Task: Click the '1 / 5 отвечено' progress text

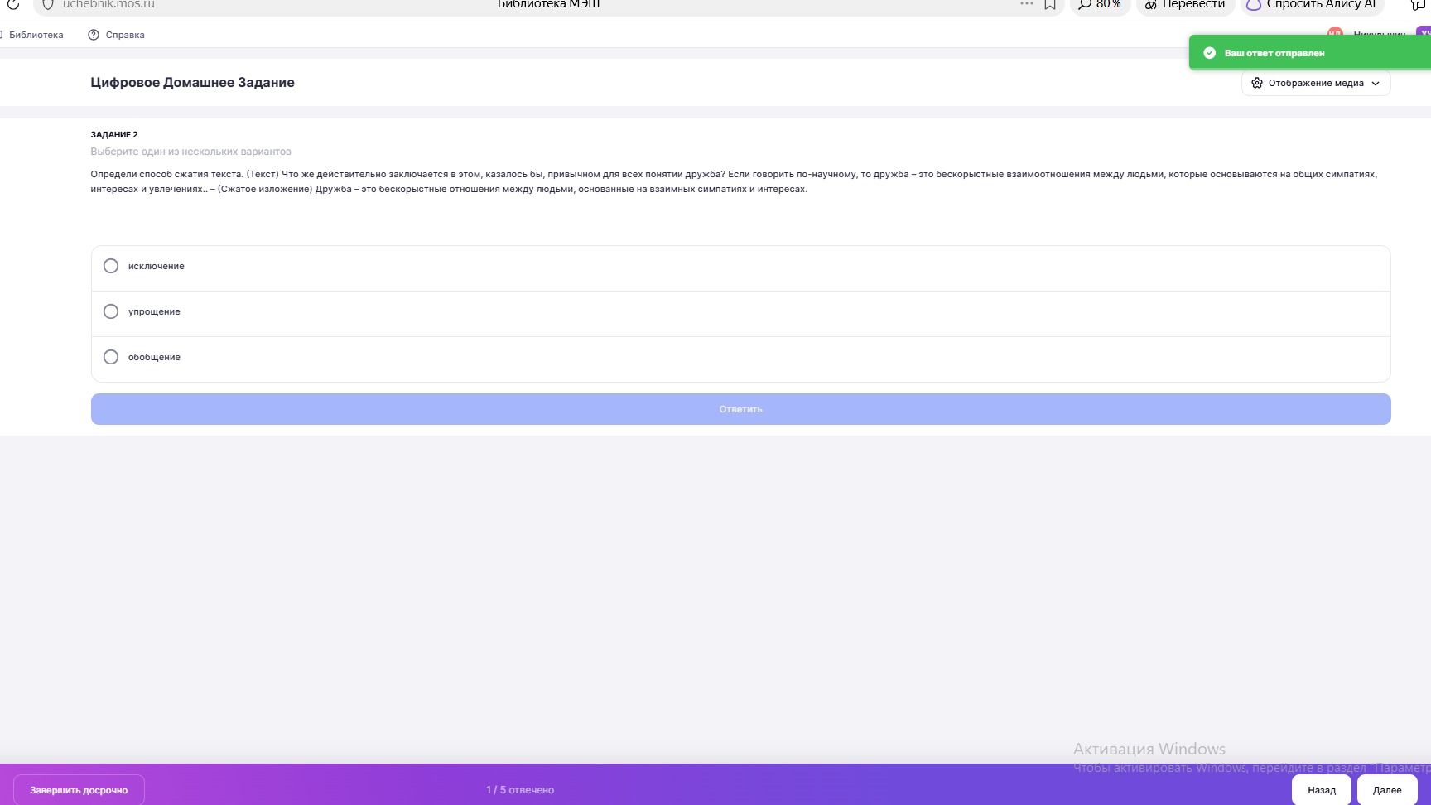Action: click(520, 790)
